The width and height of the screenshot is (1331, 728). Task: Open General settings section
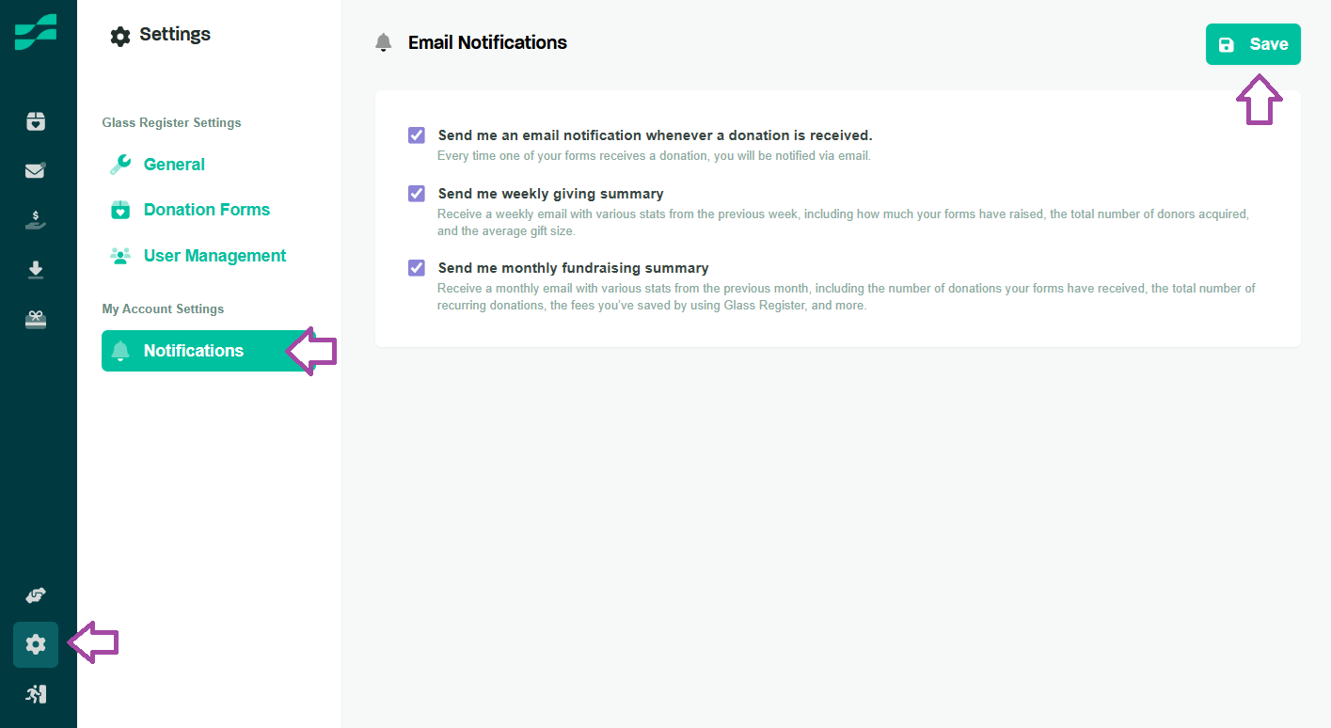pyautogui.click(x=174, y=165)
